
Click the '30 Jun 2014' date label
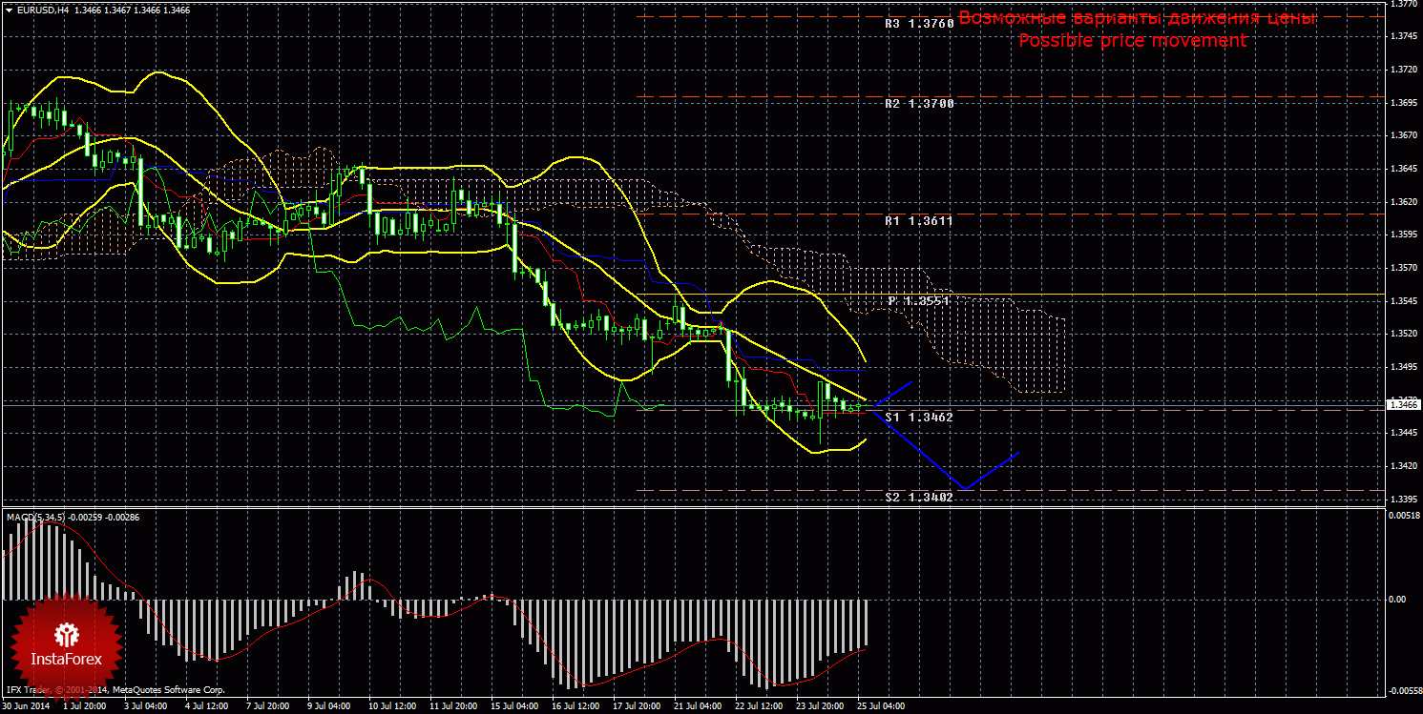(x=27, y=706)
